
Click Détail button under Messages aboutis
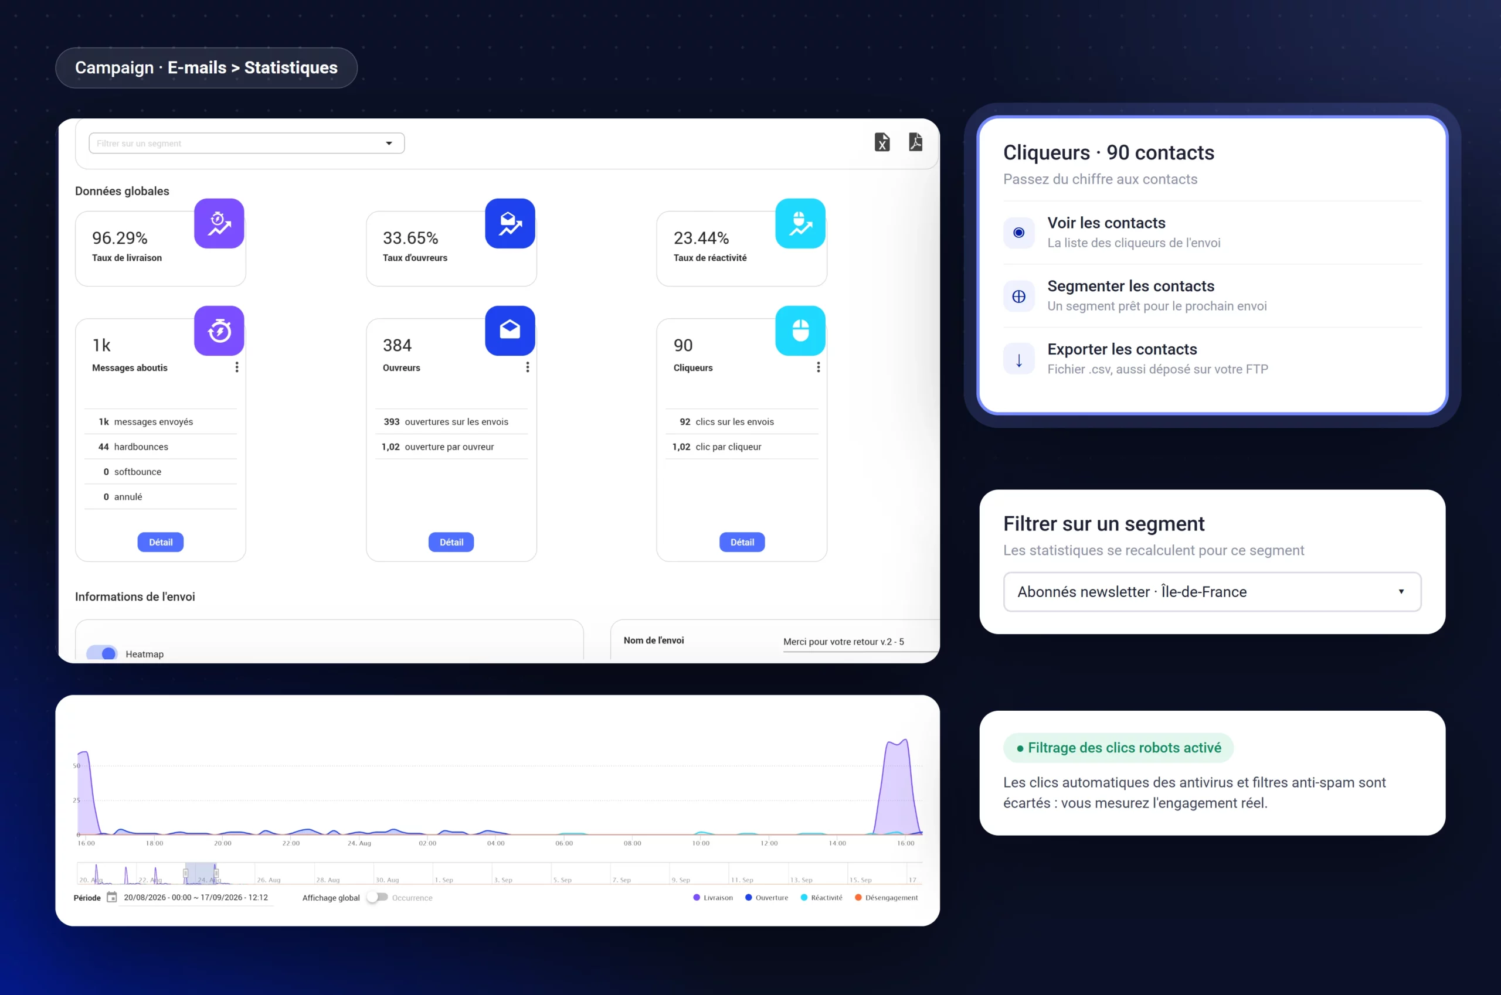tap(161, 542)
